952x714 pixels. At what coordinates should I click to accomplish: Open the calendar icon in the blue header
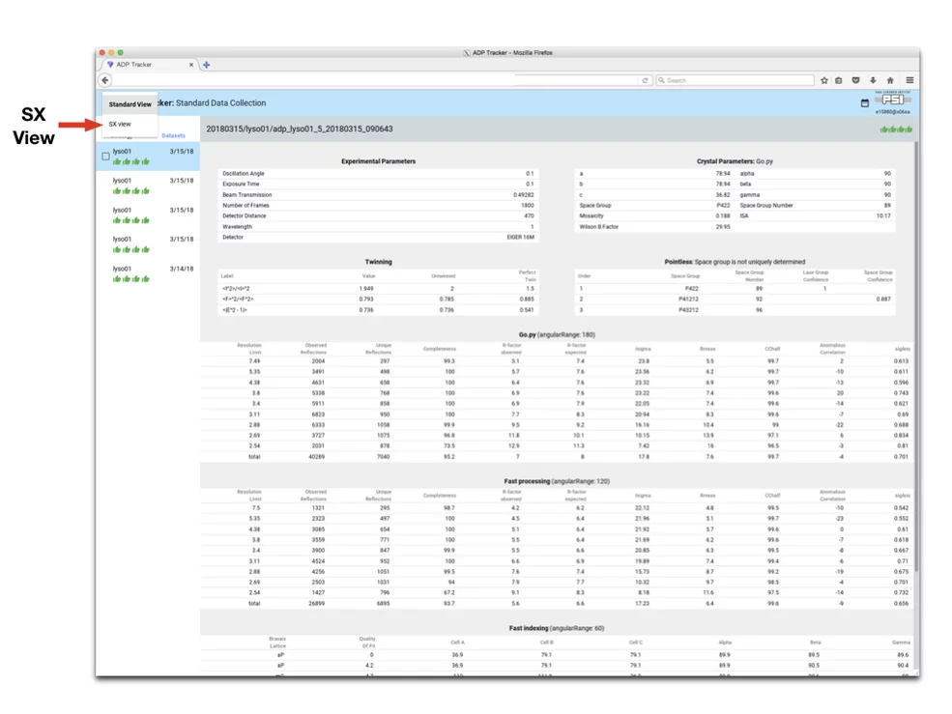[865, 103]
